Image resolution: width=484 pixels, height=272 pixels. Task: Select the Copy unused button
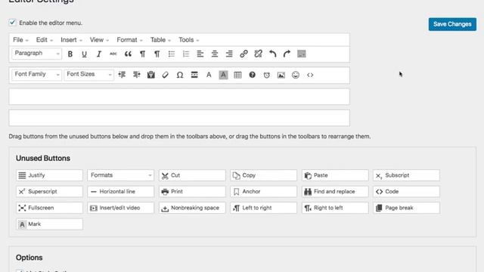tap(264, 175)
